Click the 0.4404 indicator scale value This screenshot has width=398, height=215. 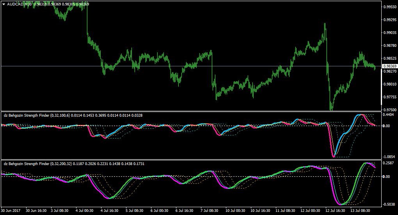pos(388,114)
